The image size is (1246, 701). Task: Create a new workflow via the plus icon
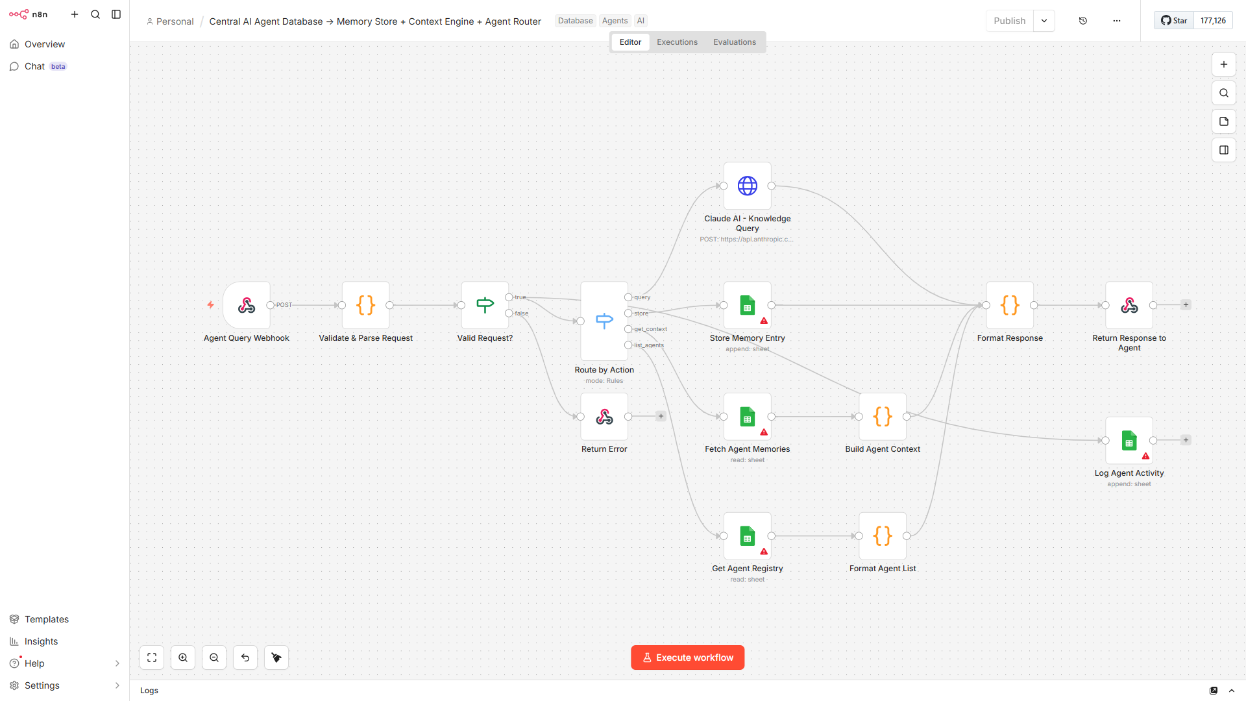pos(75,14)
